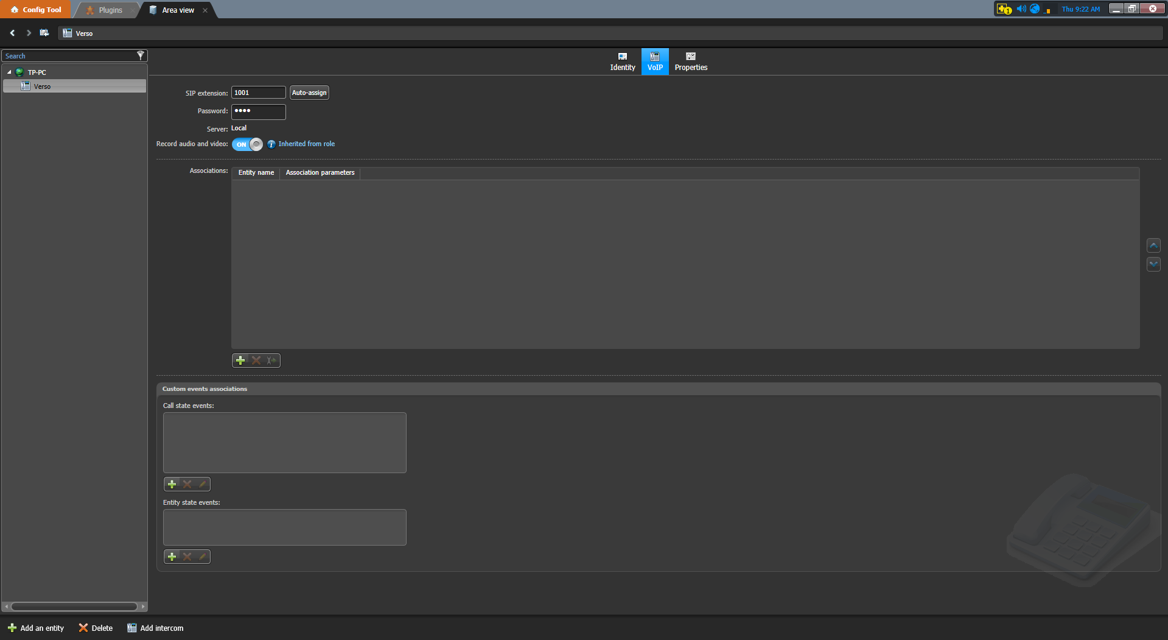
Task: Collapse the TP-PC tree node
Action: click(x=9, y=72)
